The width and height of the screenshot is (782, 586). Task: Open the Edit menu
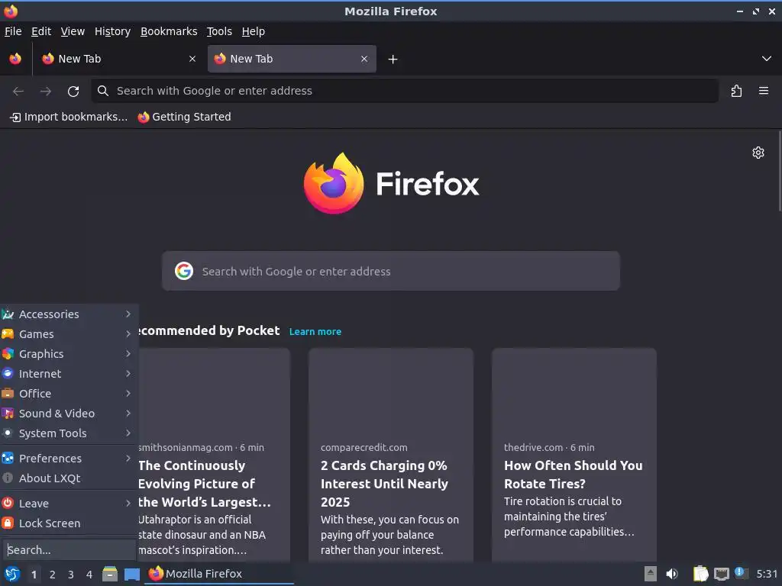click(41, 31)
